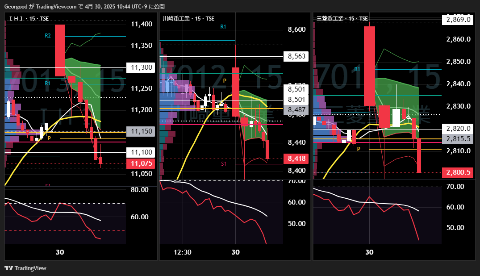
Task: Select the 川崎重工業 15 TSE chart title
Action: 188,19
